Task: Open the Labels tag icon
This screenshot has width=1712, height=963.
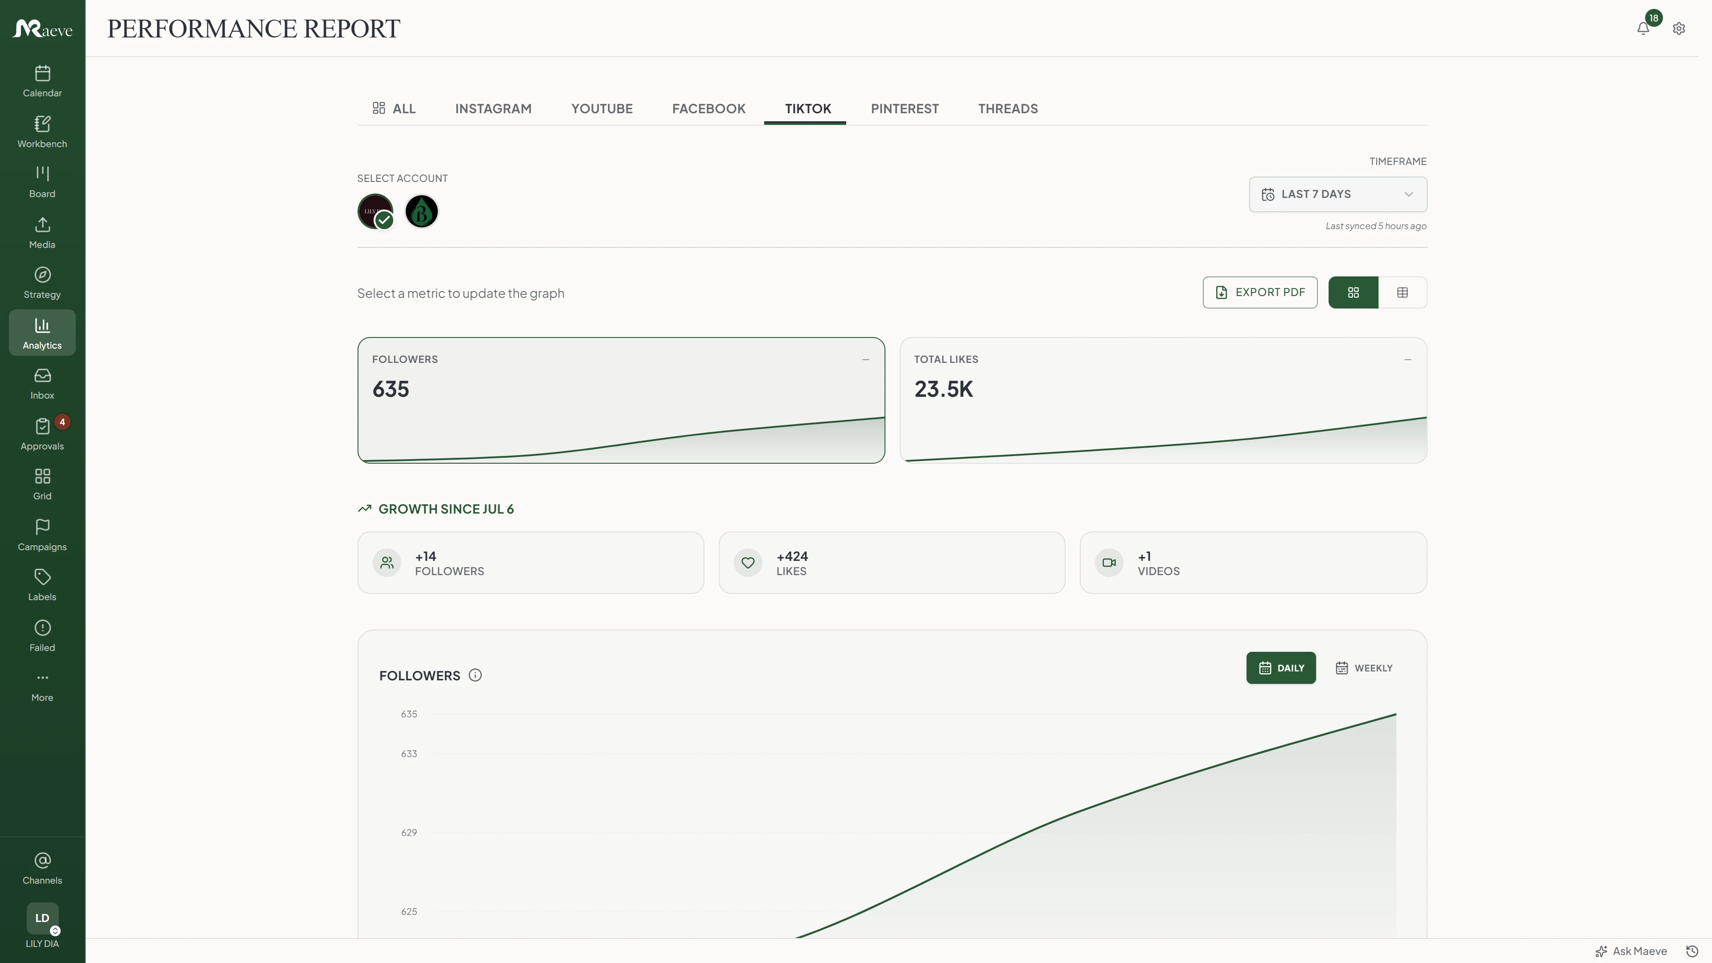Action: click(42, 585)
